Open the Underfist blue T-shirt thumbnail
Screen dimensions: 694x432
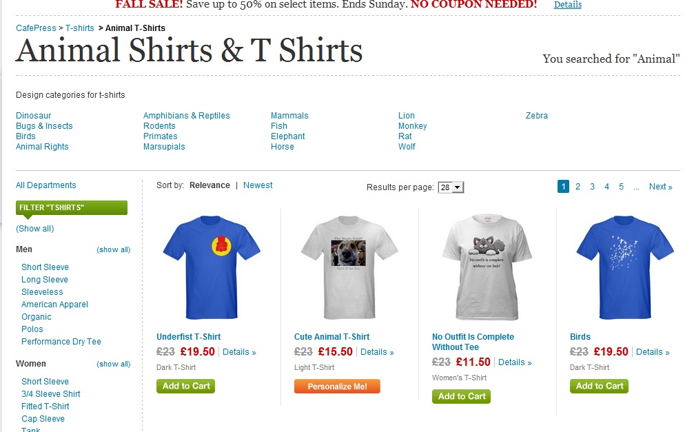click(x=212, y=267)
